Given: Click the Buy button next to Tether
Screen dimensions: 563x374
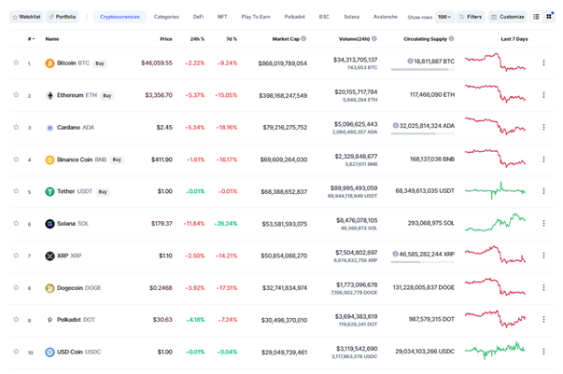Looking at the screenshot, I should [103, 192].
